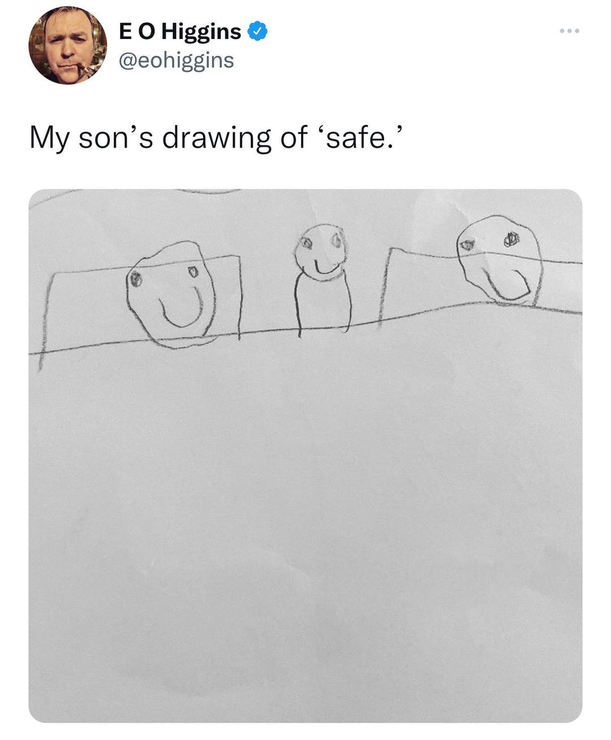The height and width of the screenshot is (740, 611).
Task: Click the left smiling face in the drawing
Action: click(x=171, y=293)
